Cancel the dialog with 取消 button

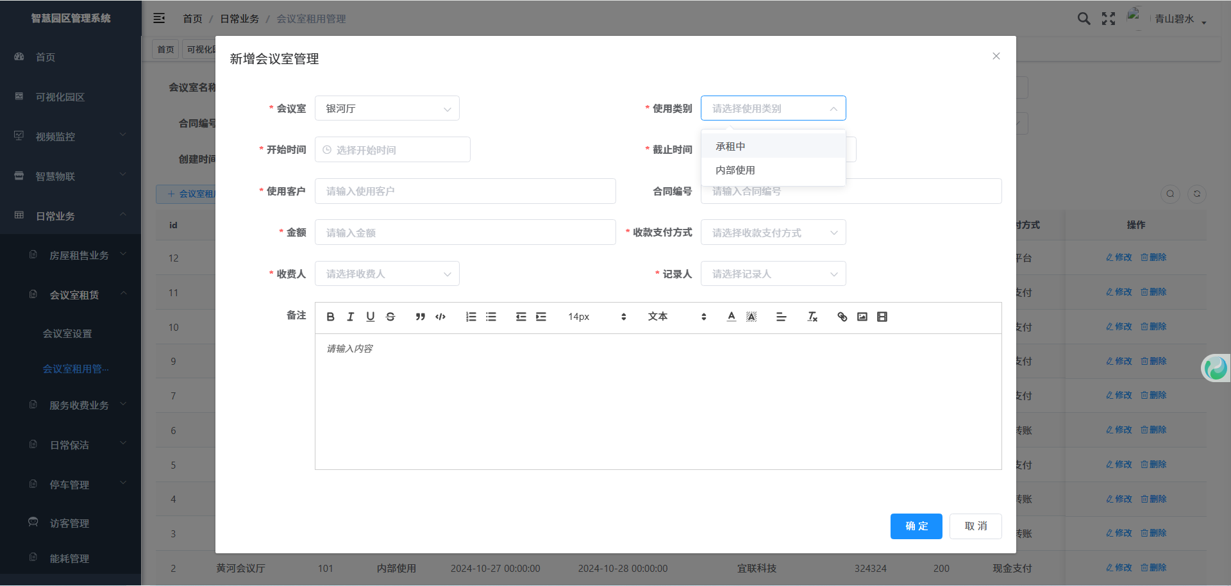[x=975, y=526]
